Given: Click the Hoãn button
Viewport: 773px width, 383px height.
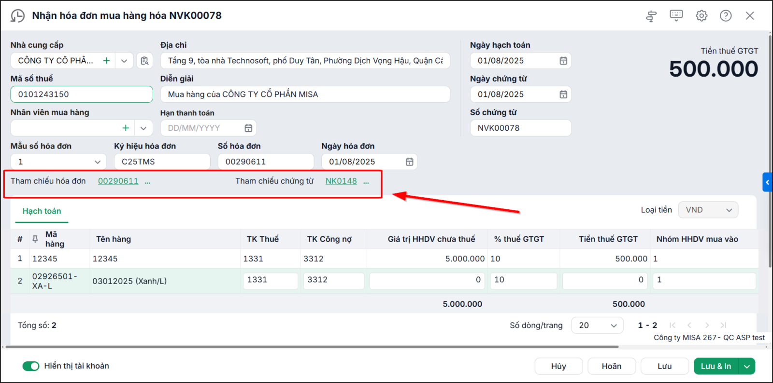Looking at the screenshot, I should coord(612,367).
